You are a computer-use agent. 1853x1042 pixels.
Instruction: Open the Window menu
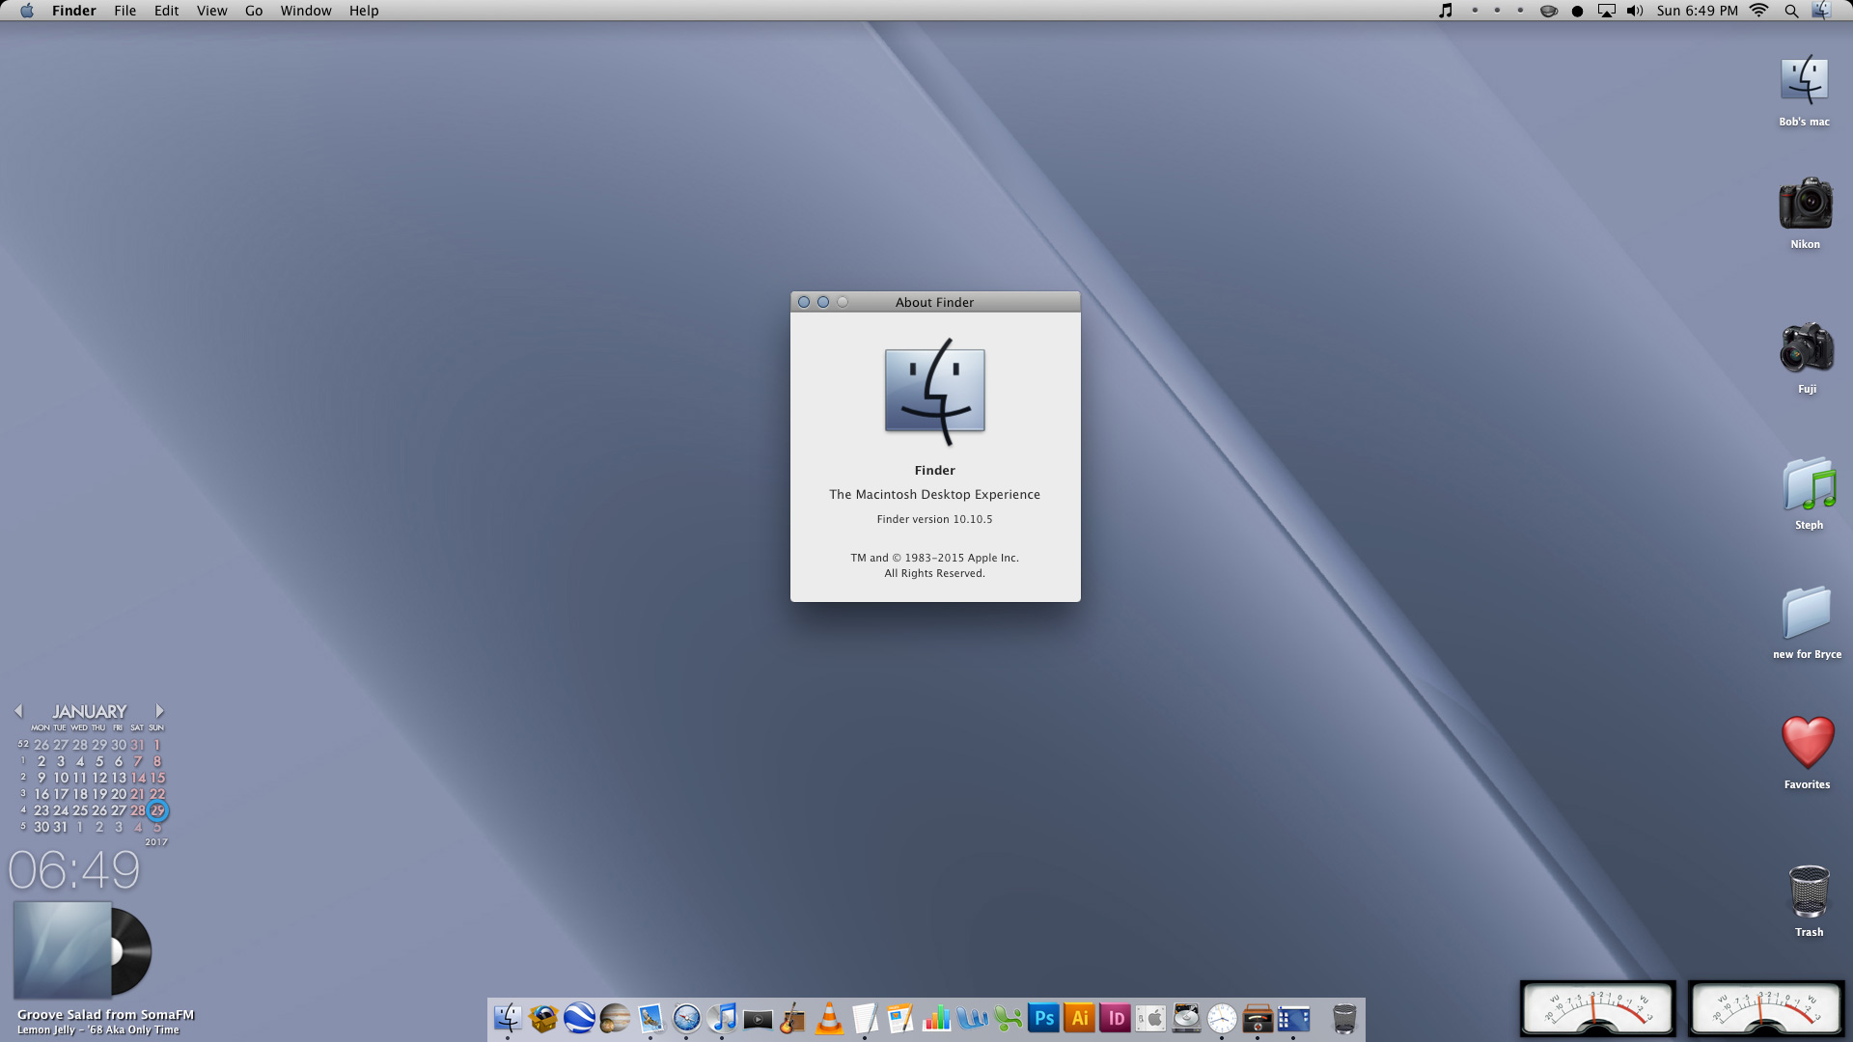point(306,11)
